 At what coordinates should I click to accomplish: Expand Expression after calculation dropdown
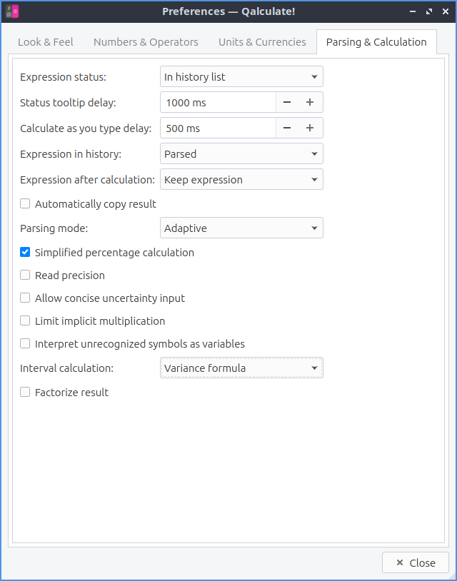pyautogui.click(x=241, y=180)
